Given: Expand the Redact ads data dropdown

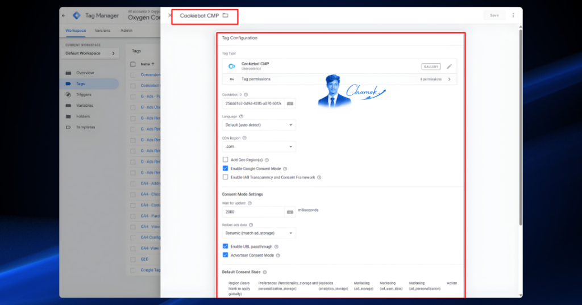Looking at the screenshot, I should 259,233.
